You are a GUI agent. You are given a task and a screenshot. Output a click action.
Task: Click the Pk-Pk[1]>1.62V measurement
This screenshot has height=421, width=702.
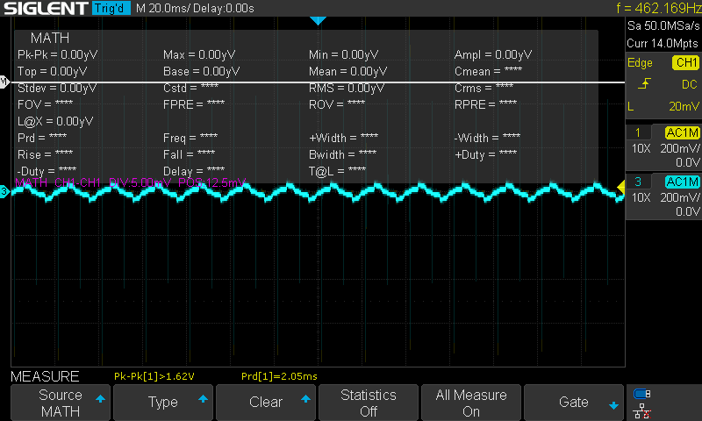pyautogui.click(x=154, y=376)
